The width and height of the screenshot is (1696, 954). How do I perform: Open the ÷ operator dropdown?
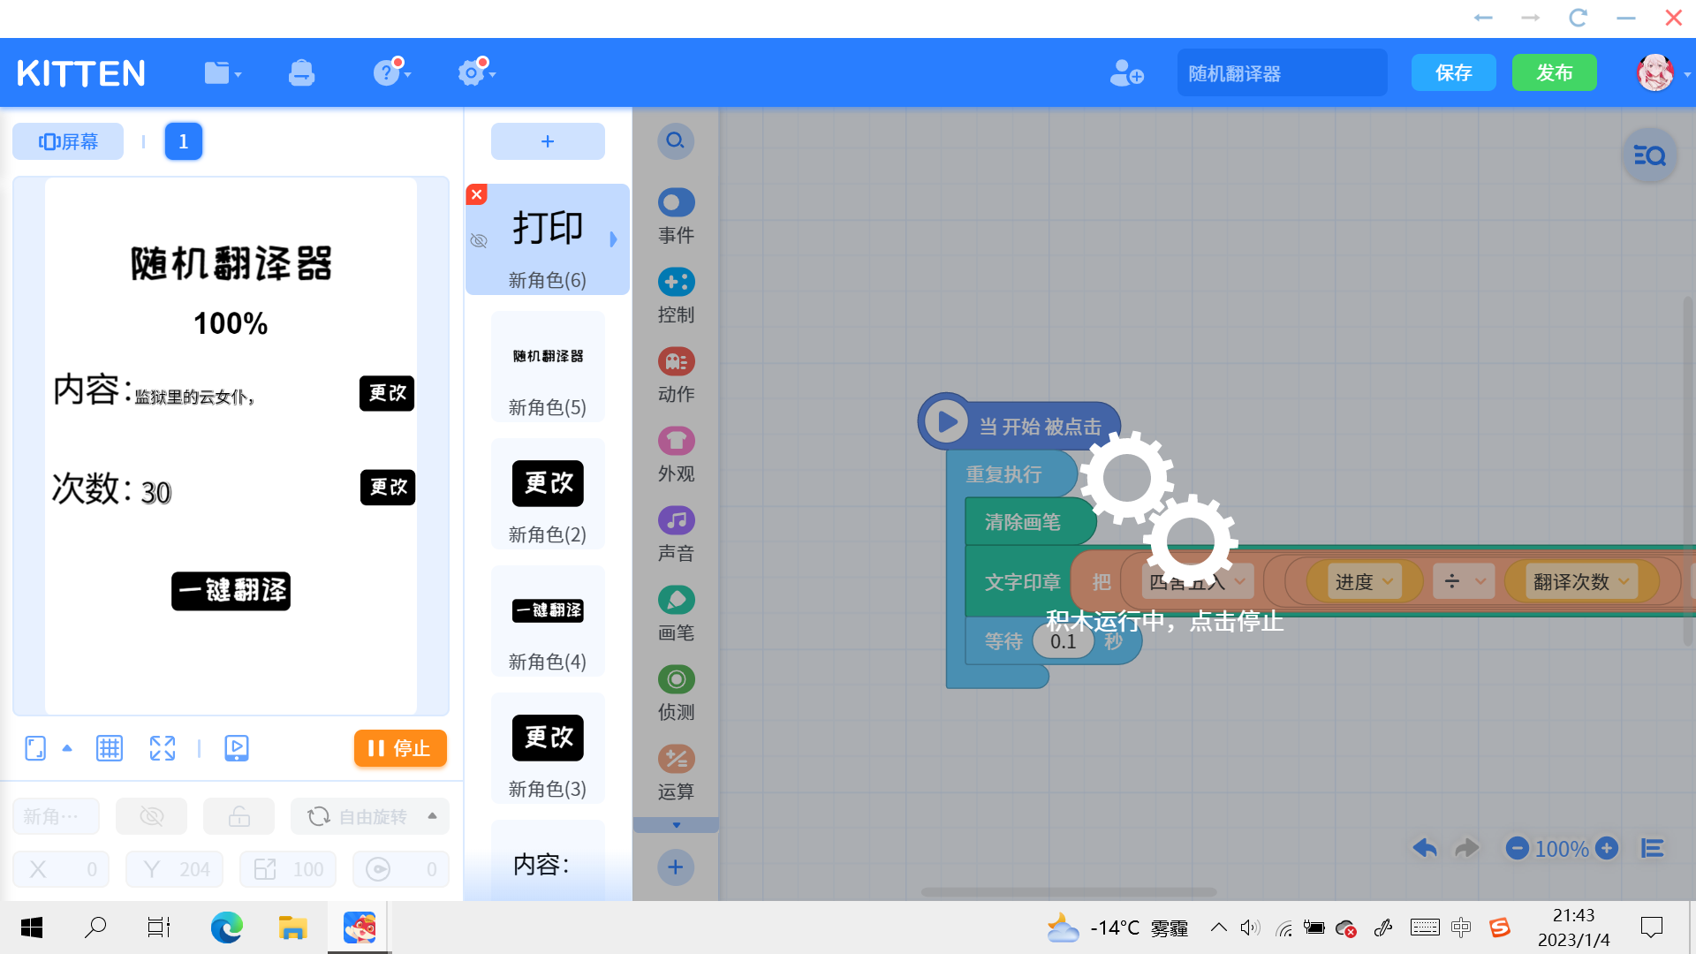pos(1463,581)
